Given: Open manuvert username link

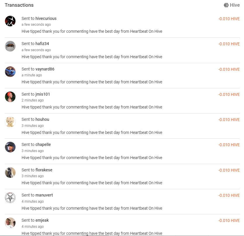Looking at the screenshot, I should tap(44, 195).
